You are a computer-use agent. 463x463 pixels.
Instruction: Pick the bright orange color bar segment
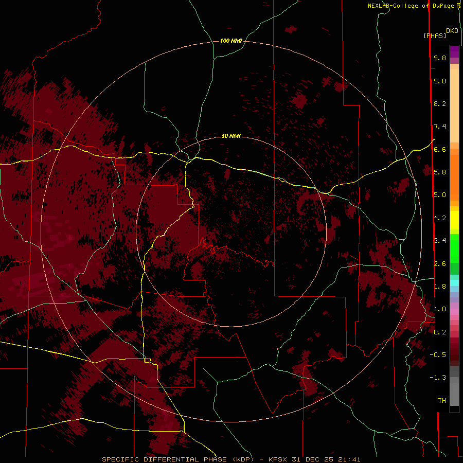tap(454, 178)
